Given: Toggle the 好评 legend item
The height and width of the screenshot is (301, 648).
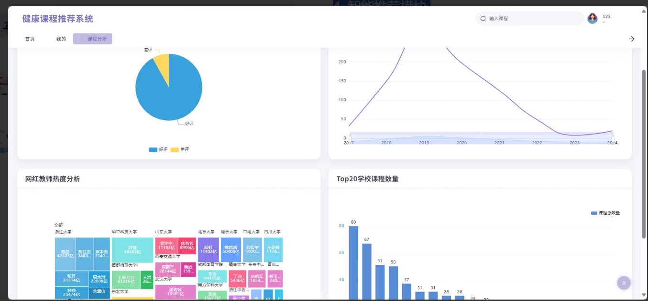Looking at the screenshot, I should (158, 150).
